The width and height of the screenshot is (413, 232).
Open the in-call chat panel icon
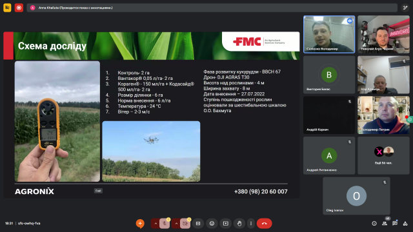point(394,223)
